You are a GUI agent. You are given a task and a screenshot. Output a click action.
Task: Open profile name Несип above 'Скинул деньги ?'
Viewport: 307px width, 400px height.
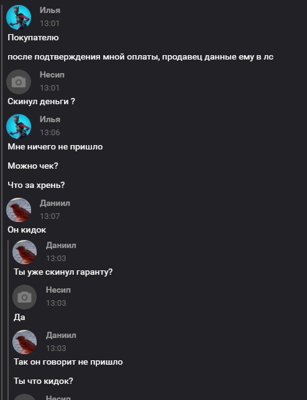point(52,75)
